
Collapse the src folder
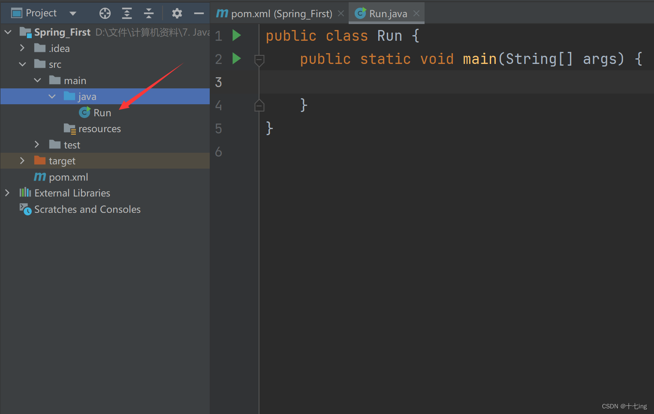point(22,64)
